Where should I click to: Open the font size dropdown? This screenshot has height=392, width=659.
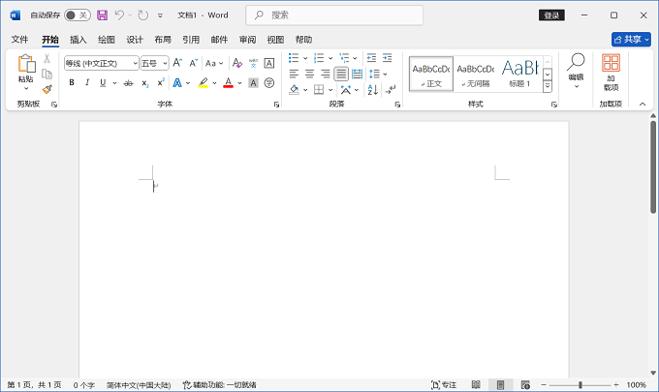[165, 63]
